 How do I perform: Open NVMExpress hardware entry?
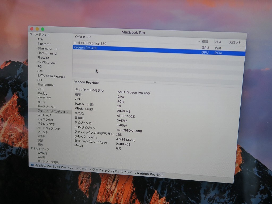tap(46, 62)
